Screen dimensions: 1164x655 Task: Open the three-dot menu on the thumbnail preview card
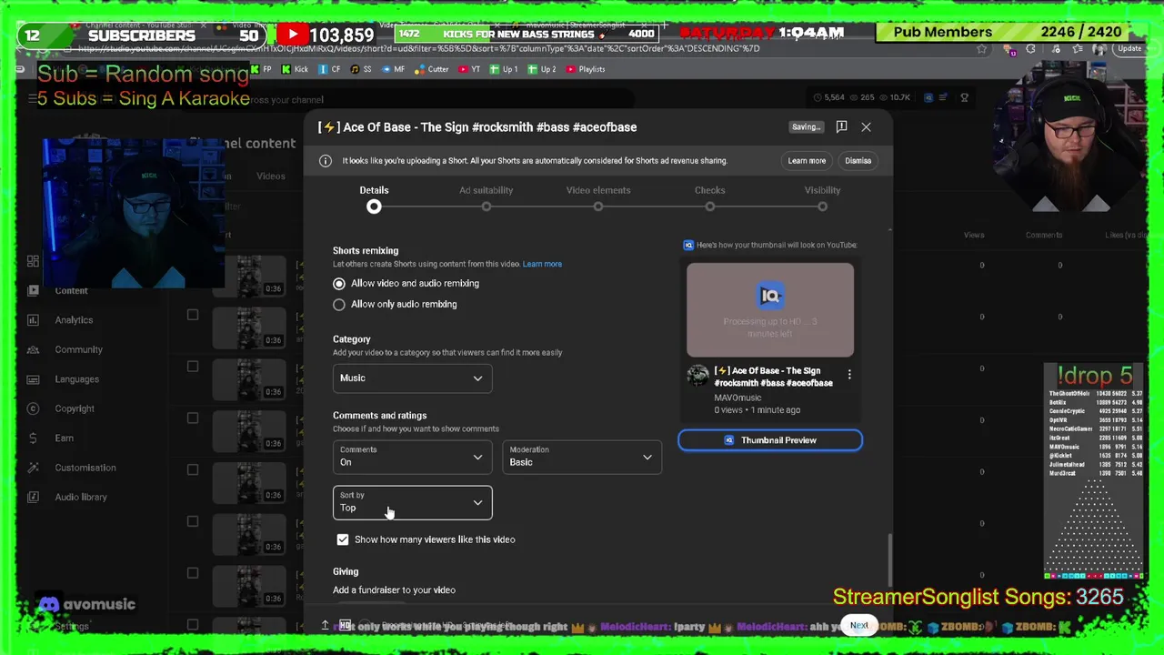pos(849,375)
